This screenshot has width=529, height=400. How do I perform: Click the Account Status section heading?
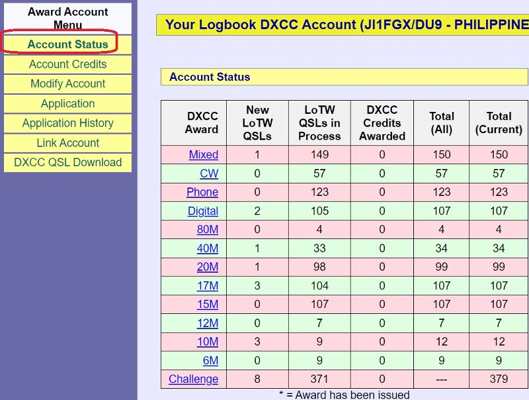click(x=210, y=77)
